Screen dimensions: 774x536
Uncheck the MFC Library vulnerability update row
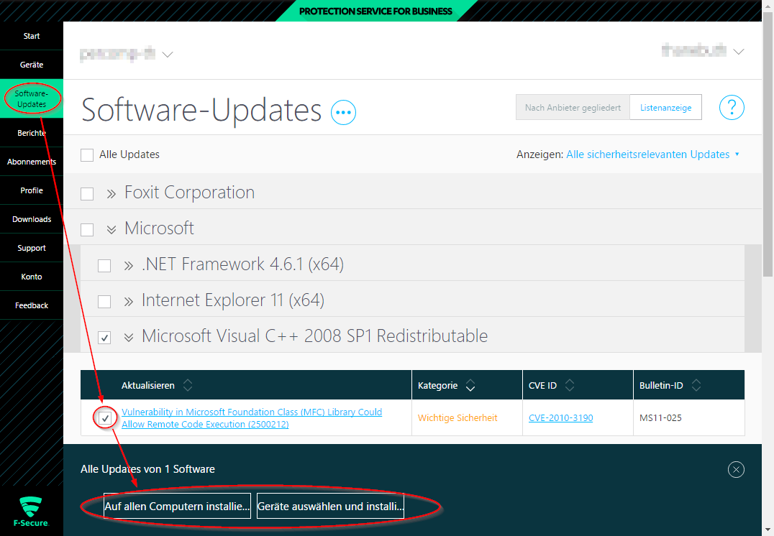pyautogui.click(x=105, y=418)
